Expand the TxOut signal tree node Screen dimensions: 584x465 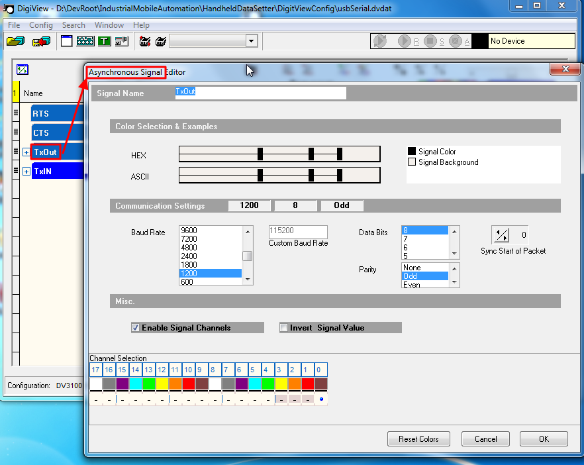[x=26, y=152]
